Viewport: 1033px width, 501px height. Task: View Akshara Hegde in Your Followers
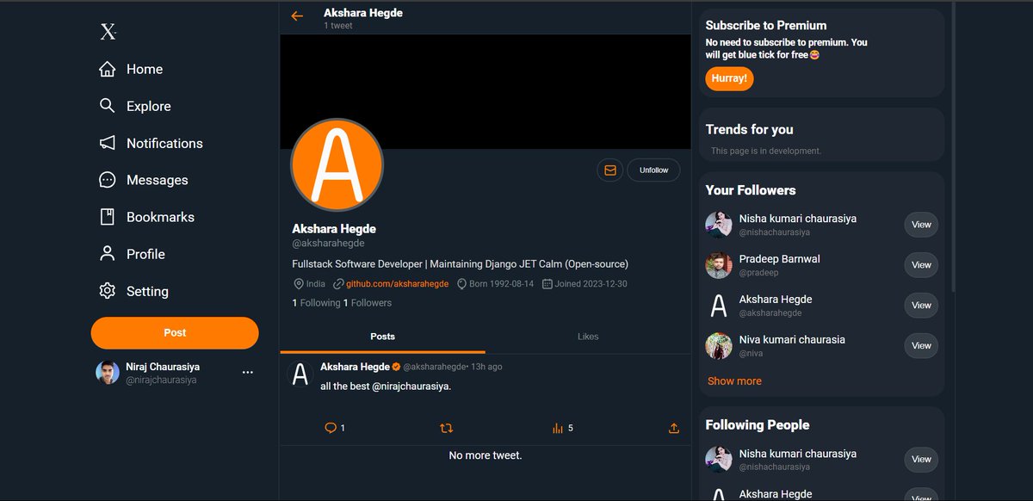[921, 306]
